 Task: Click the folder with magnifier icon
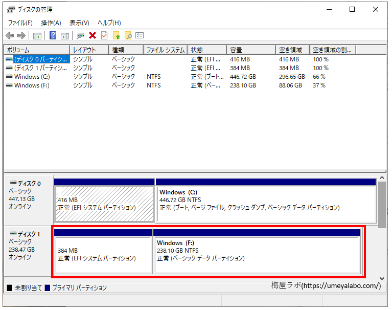[128, 35]
